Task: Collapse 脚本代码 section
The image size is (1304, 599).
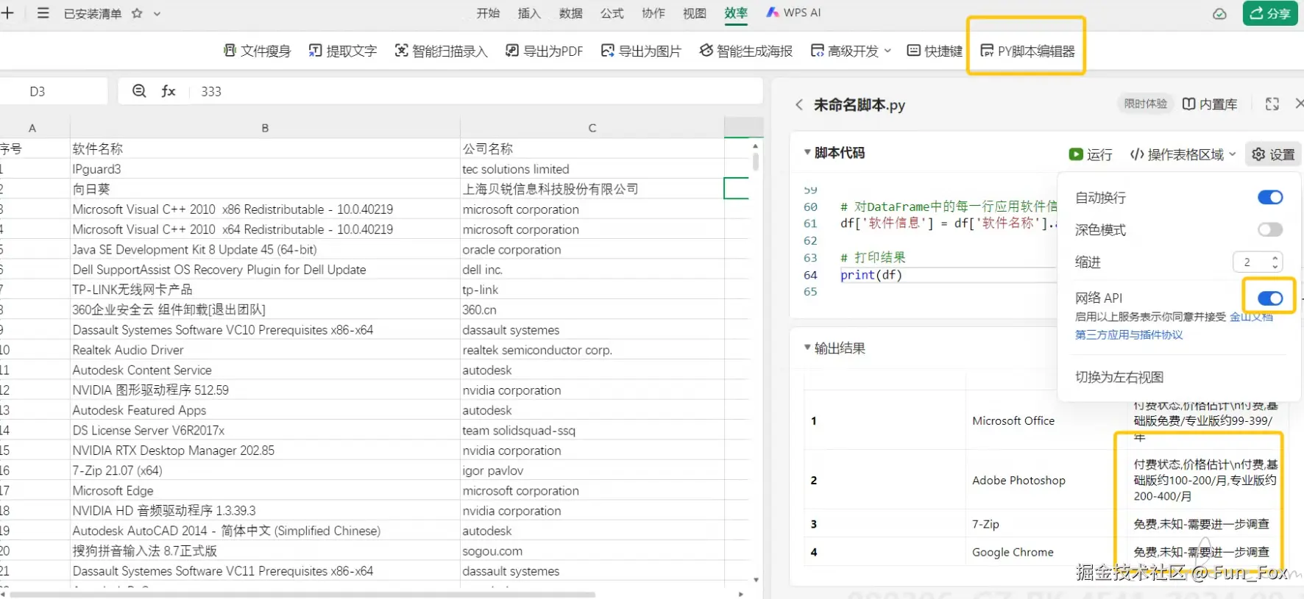Action: click(807, 152)
